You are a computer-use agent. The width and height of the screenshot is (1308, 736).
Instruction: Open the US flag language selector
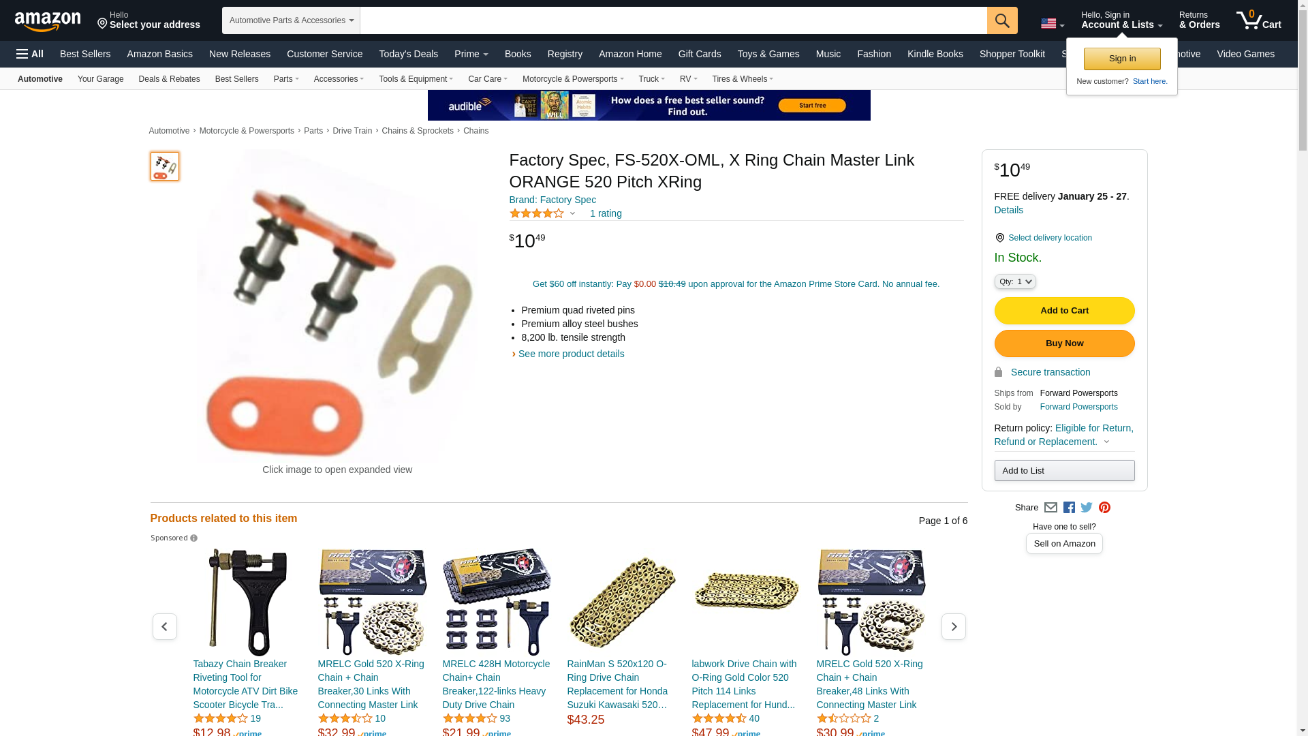(1053, 24)
